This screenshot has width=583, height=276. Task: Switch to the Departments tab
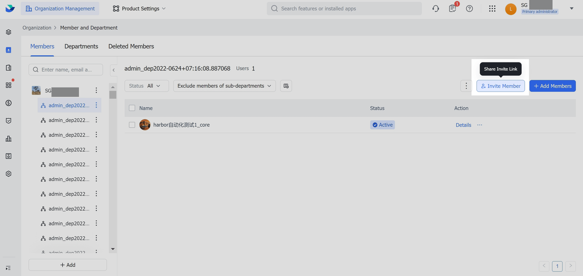pos(81,46)
